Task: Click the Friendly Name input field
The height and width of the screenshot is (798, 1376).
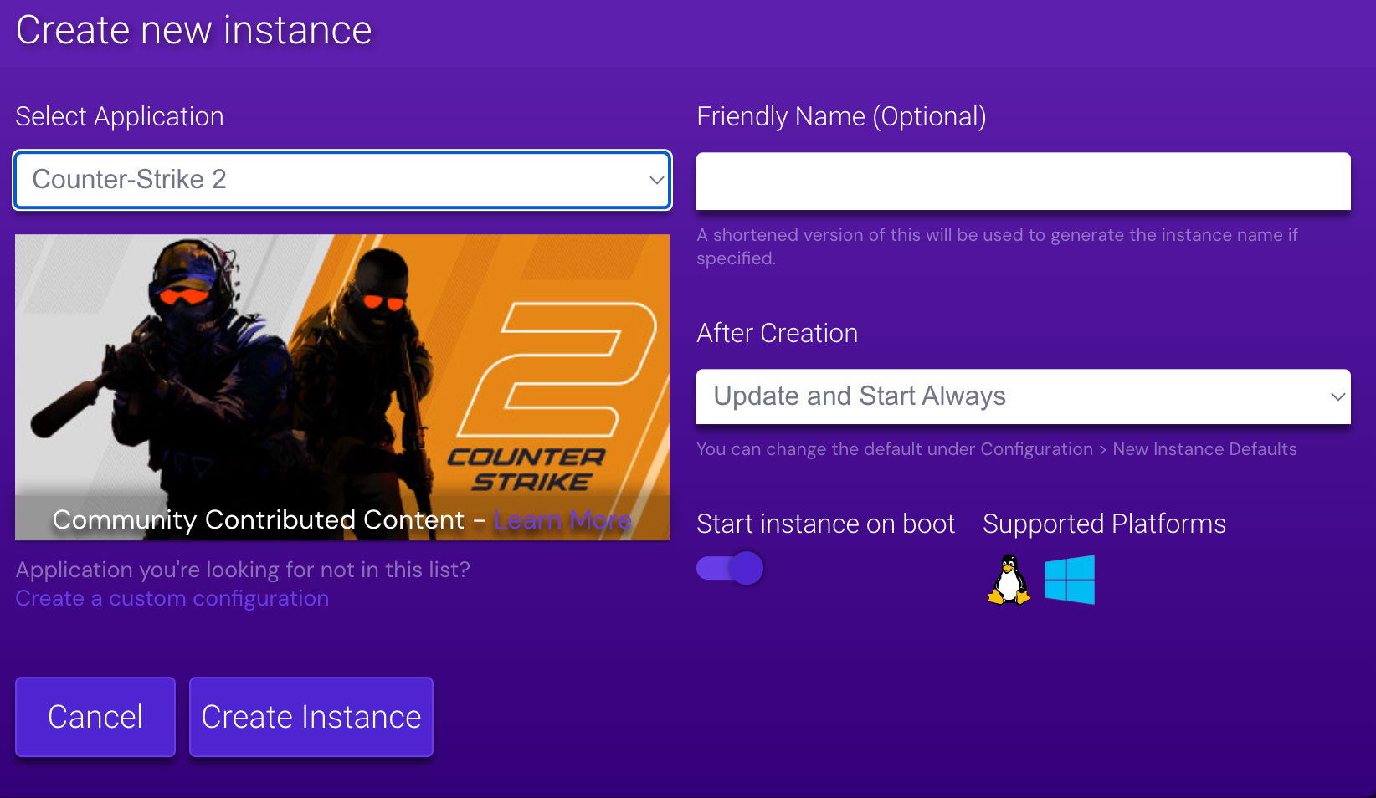Action: coord(1023,181)
